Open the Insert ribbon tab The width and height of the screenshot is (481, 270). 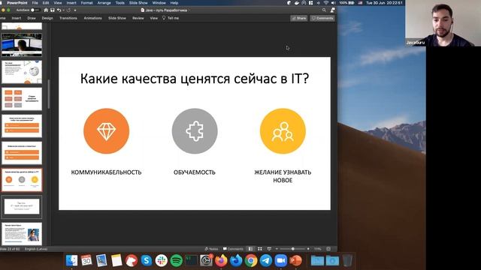point(17,18)
